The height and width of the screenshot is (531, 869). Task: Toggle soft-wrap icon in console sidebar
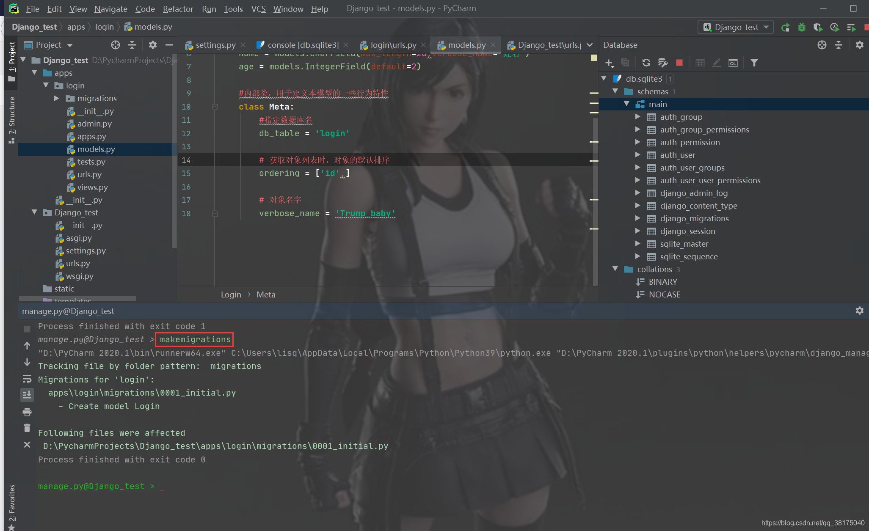pyautogui.click(x=27, y=379)
